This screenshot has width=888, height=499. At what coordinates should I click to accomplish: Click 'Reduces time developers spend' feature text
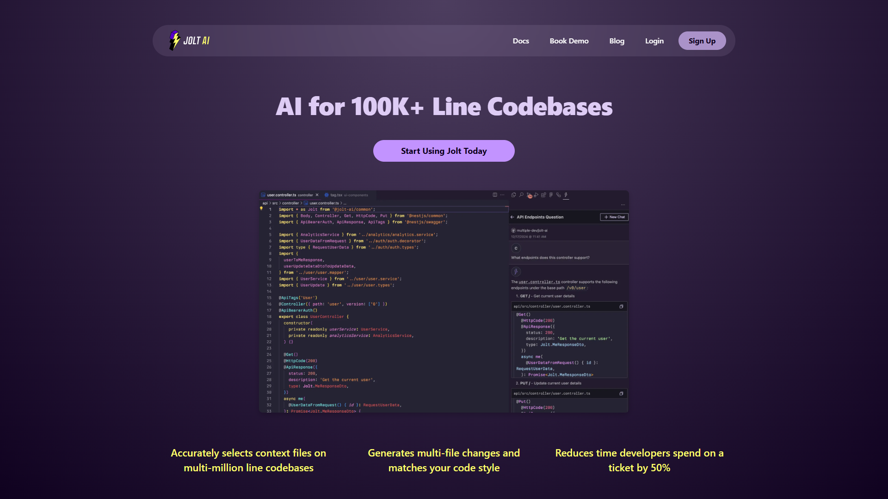tap(639, 460)
